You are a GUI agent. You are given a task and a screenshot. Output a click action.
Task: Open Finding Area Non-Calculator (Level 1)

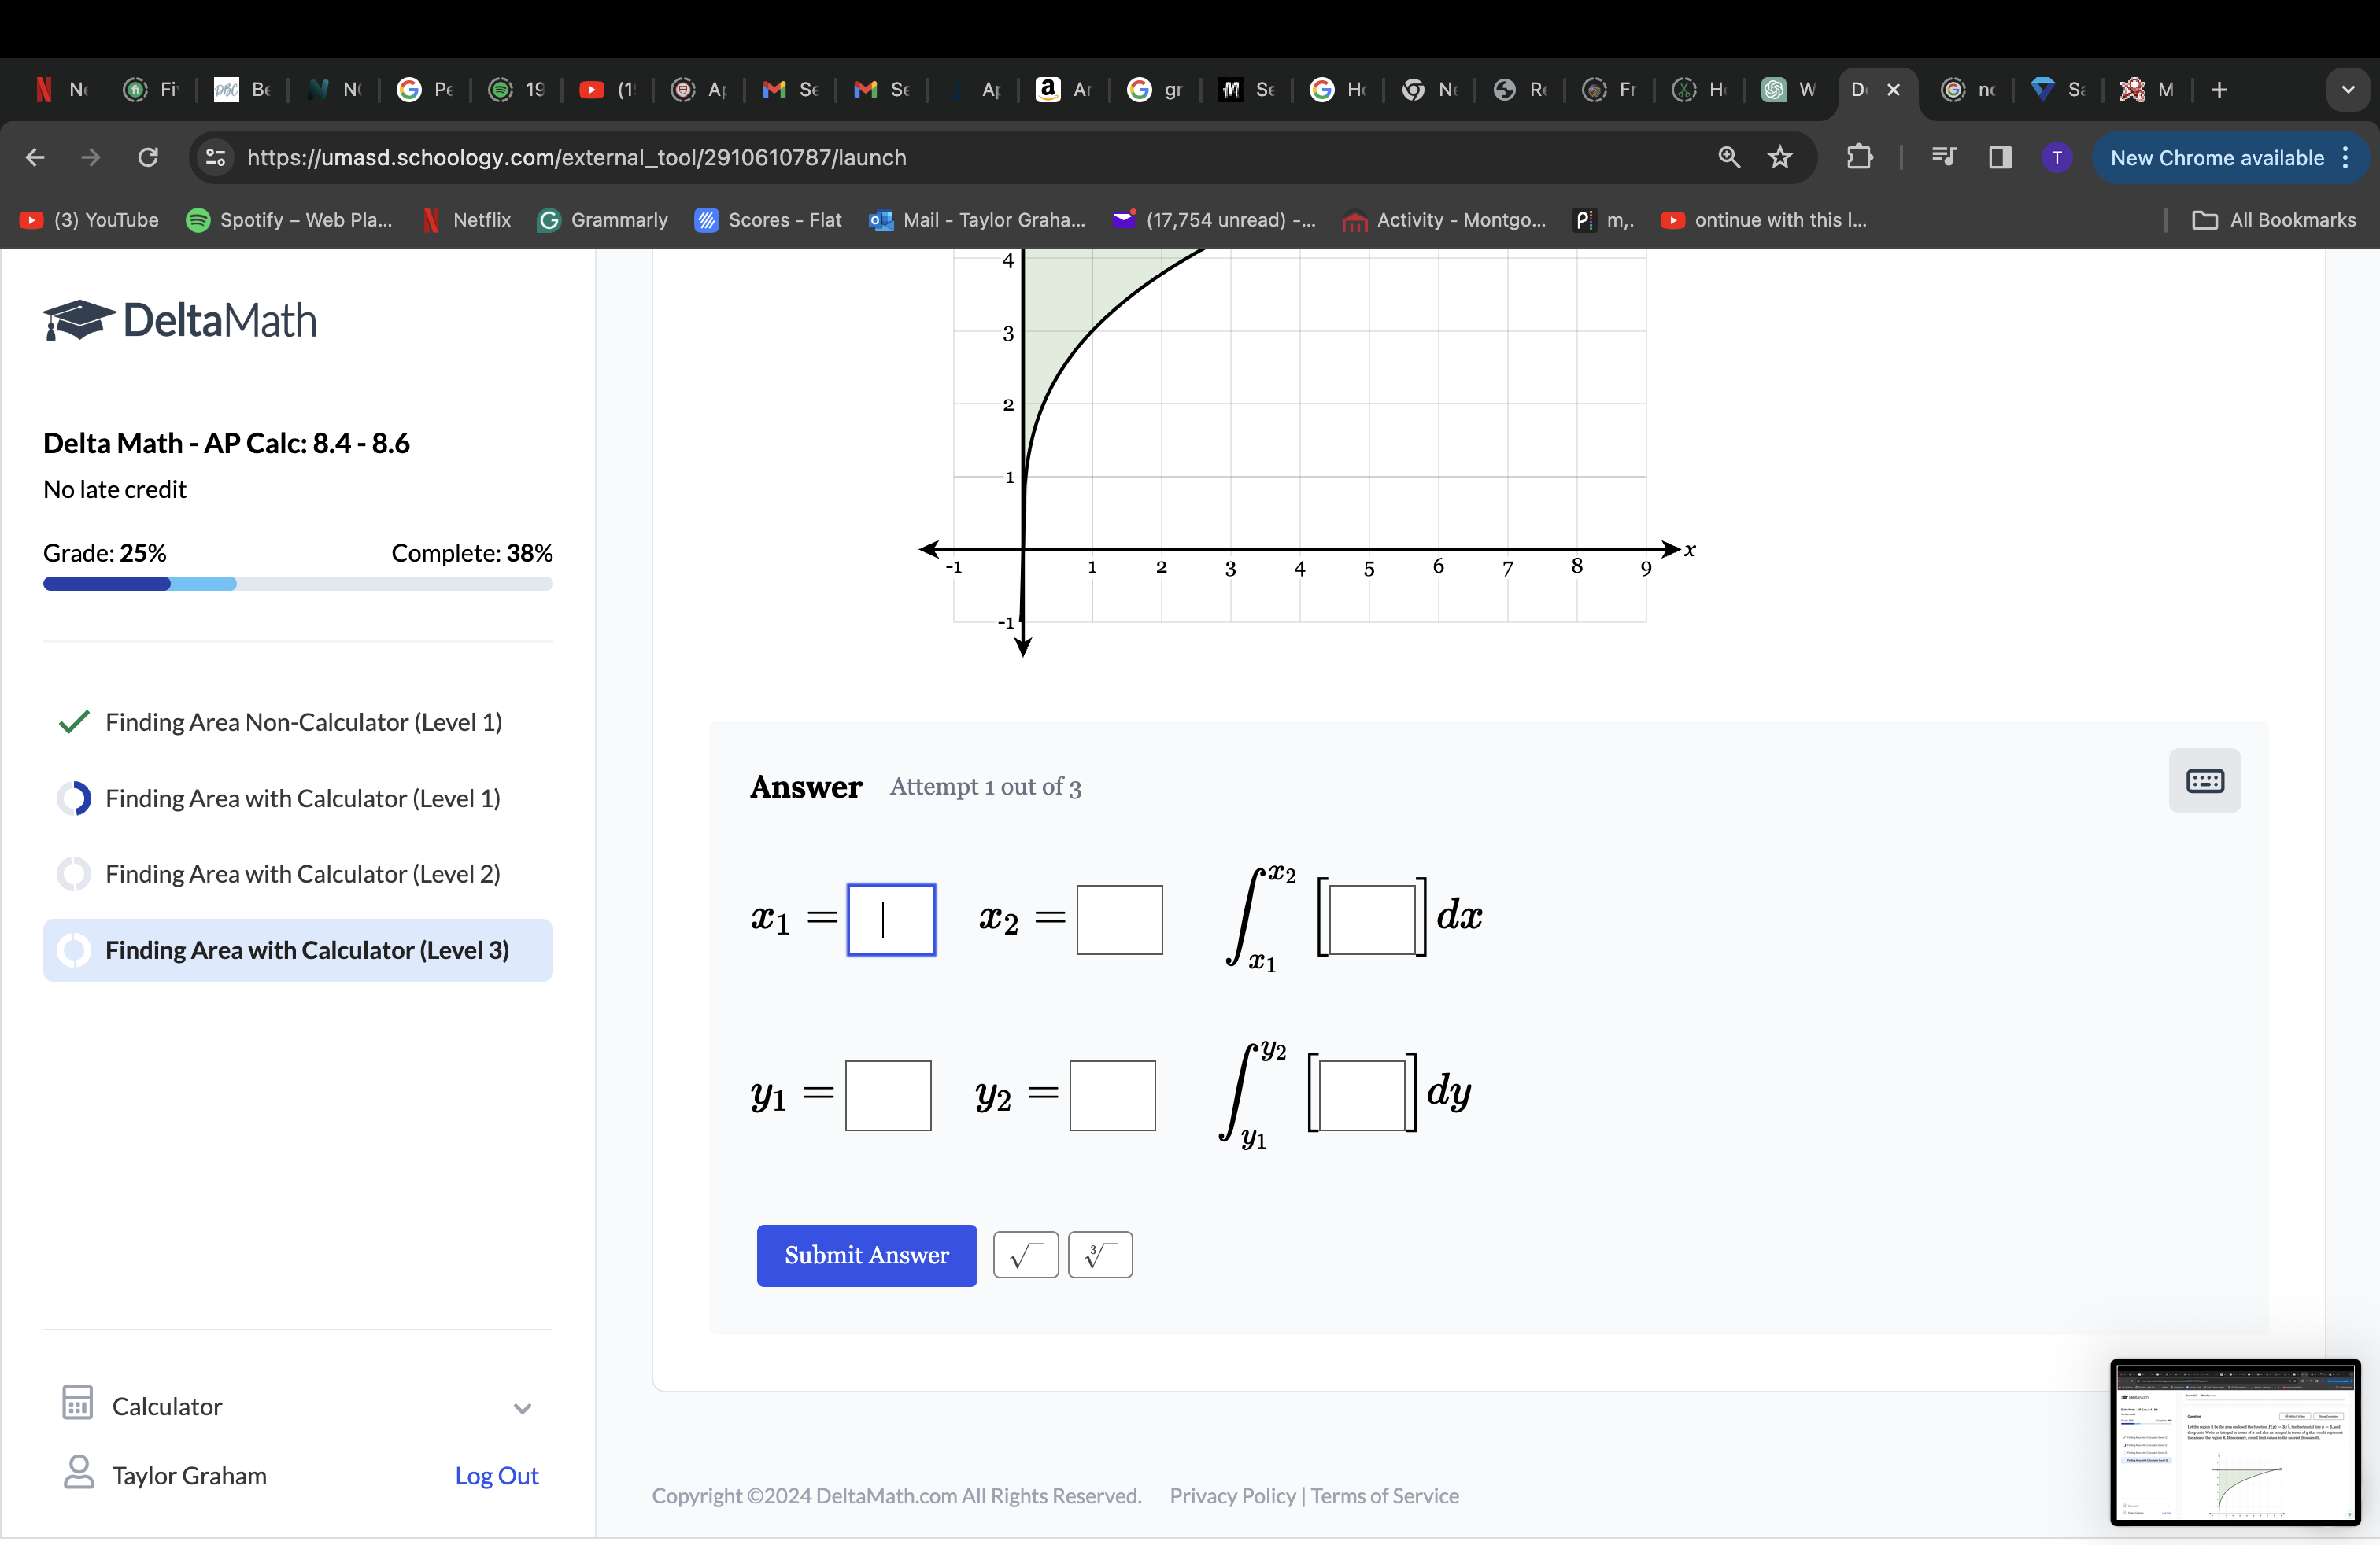pyautogui.click(x=303, y=722)
